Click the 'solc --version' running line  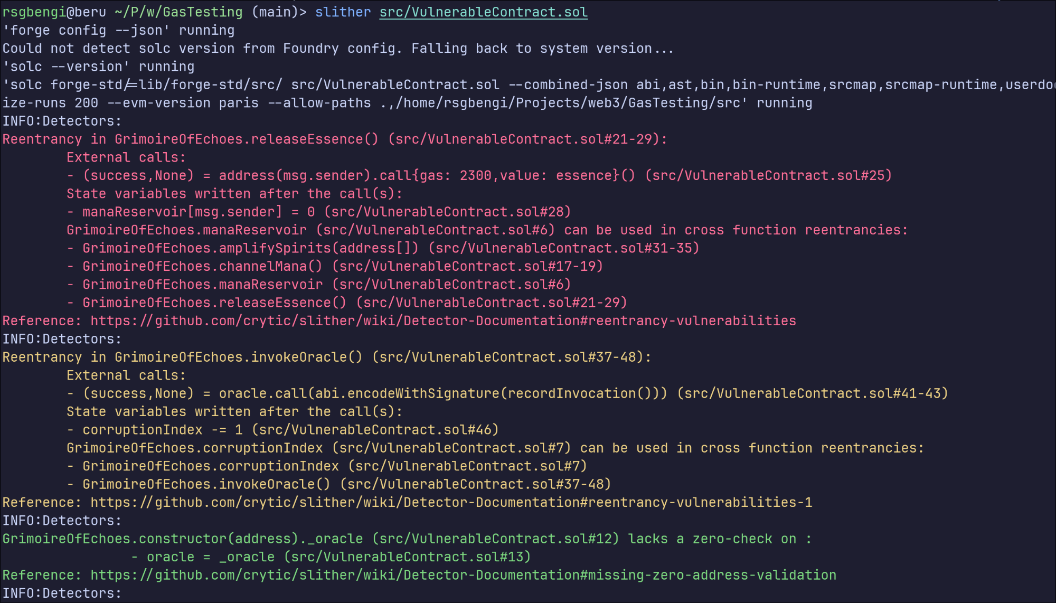98,67
